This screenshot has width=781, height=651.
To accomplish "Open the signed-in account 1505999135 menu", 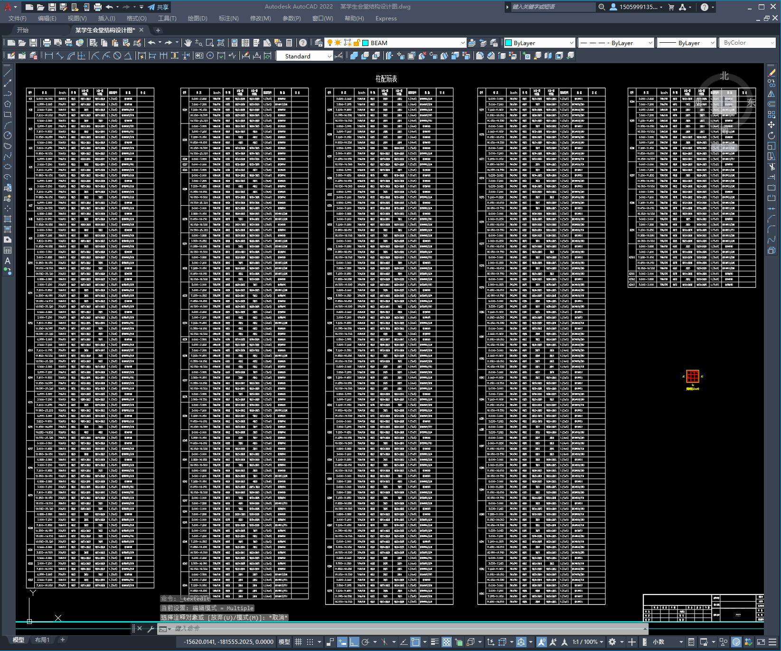I will (x=636, y=7).
